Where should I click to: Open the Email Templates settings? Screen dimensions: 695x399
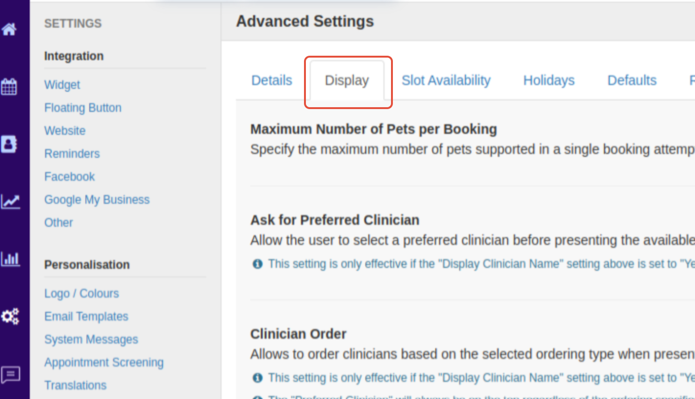tap(86, 316)
